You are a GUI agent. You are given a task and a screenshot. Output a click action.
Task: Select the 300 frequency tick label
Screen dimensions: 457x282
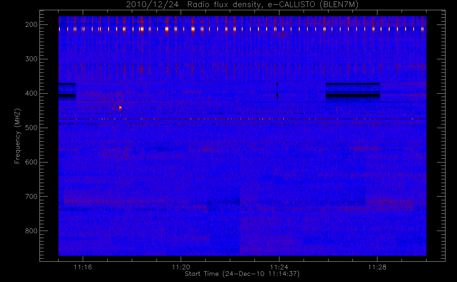coord(31,59)
